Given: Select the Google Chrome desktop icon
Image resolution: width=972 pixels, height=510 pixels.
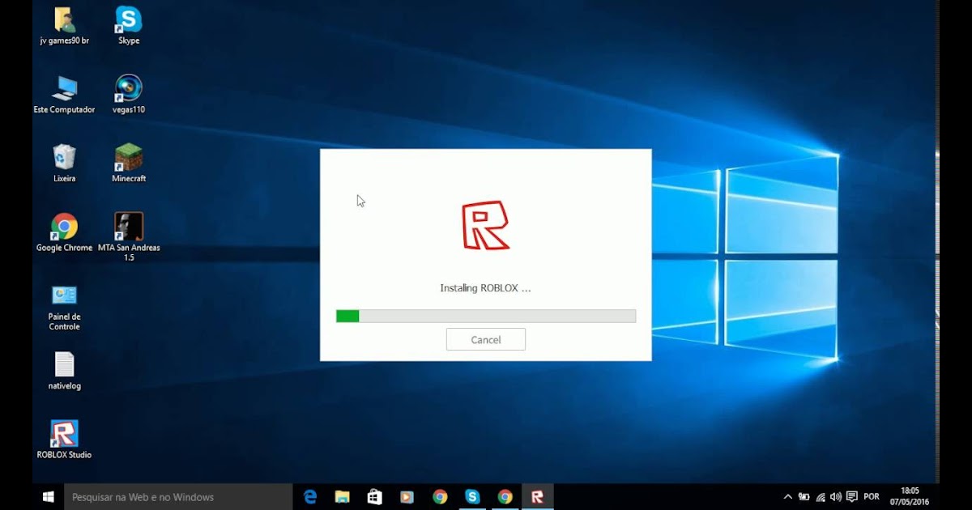Looking at the screenshot, I should pyautogui.click(x=64, y=233).
